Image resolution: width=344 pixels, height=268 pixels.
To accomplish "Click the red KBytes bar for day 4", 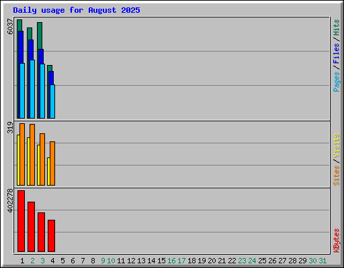I will 52,236.
